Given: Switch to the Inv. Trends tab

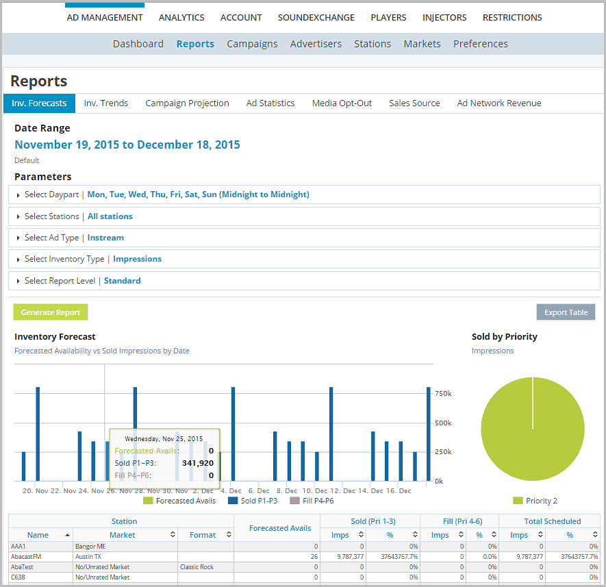Looking at the screenshot, I should point(105,103).
